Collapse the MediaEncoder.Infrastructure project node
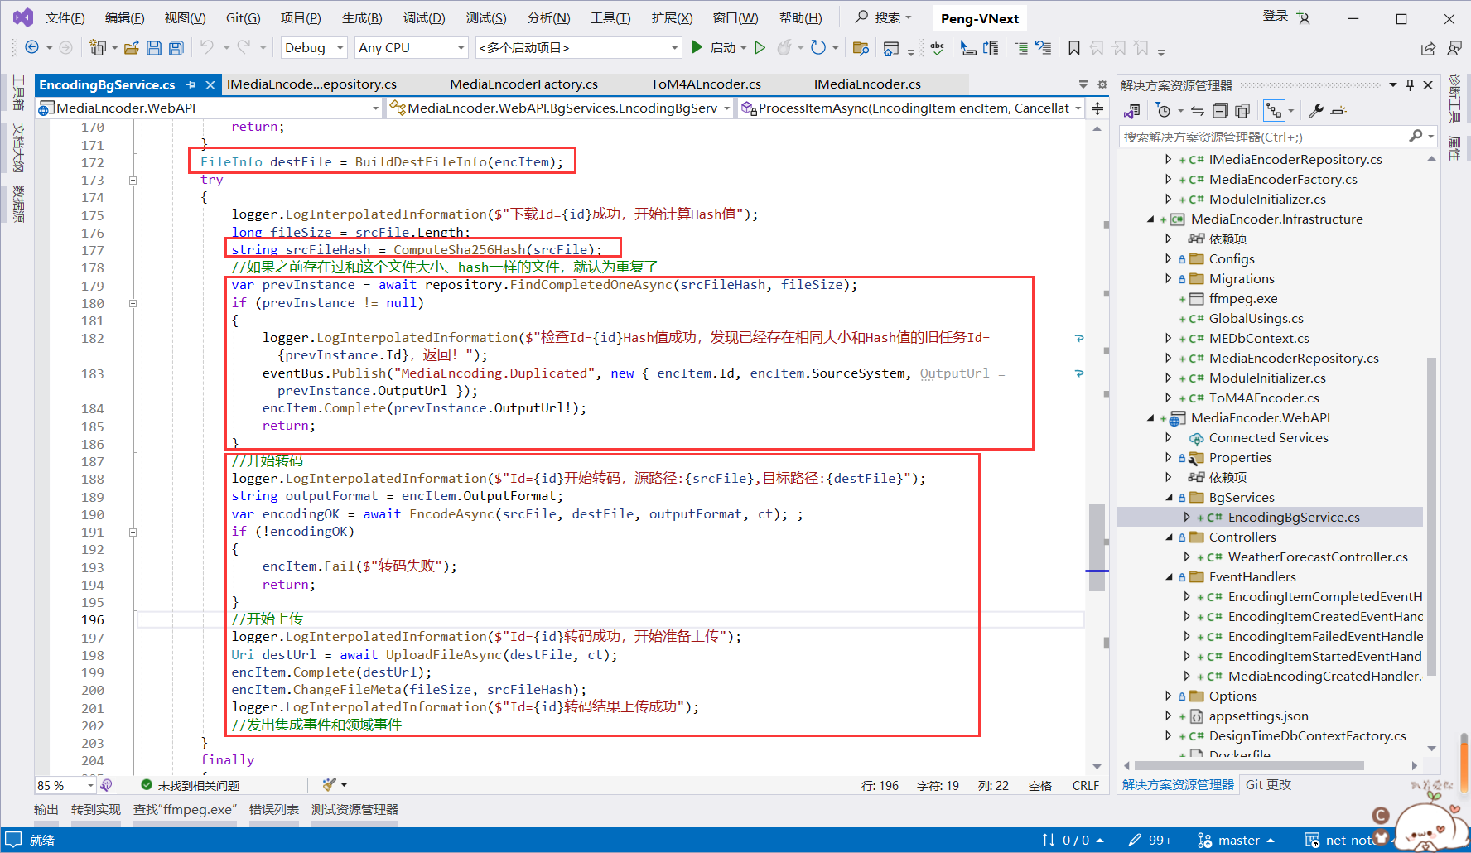 click(x=1150, y=219)
